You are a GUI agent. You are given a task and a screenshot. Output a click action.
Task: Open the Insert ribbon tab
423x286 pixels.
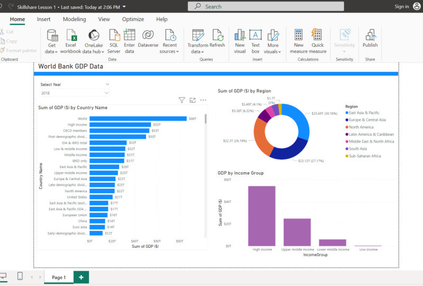(x=44, y=19)
